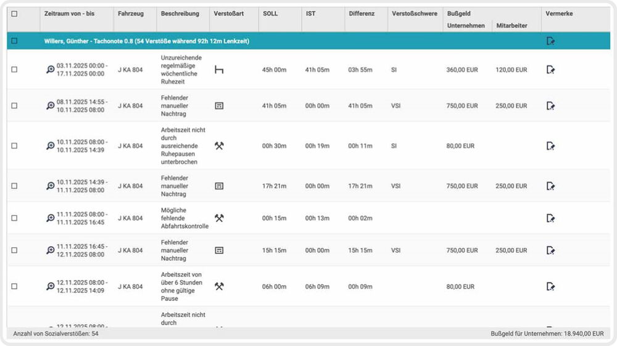Select checkbox for 10.11.2025 08:00 row

pos(14,146)
